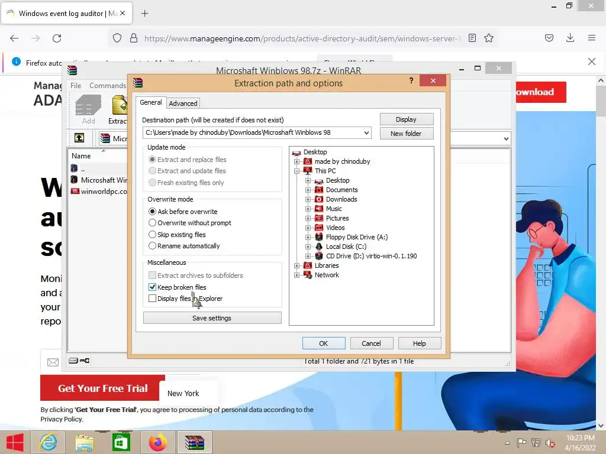Select Libraries in the folder tree
This screenshot has height=454, width=606.
[326, 265]
